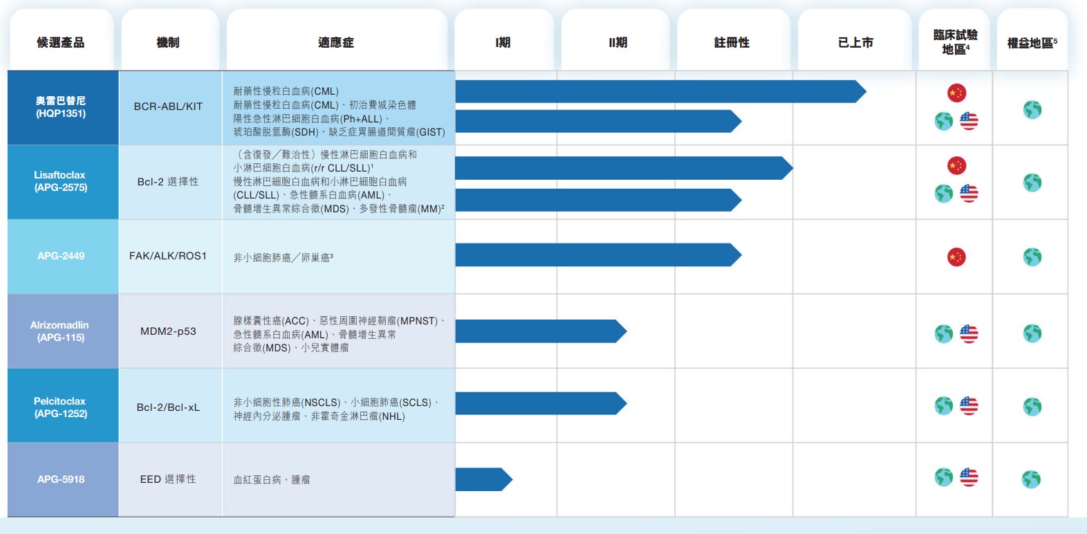Click US flag icon in 奥雷巴替尼 row

pyautogui.click(x=969, y=121)
